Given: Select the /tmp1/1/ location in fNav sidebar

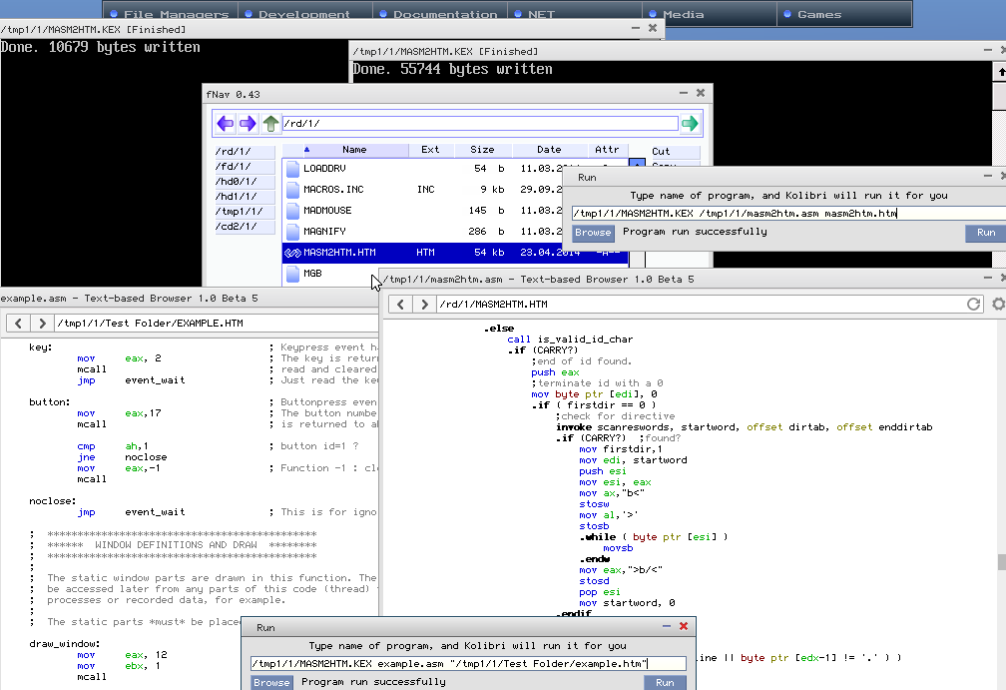Looking at the screenshot, I should (239, 212).
